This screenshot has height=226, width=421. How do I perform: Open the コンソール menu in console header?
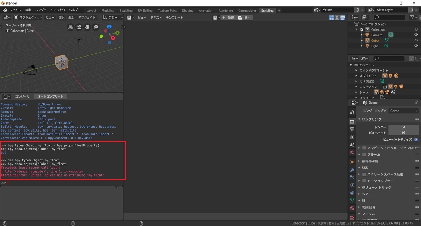(x=22, y=97)
